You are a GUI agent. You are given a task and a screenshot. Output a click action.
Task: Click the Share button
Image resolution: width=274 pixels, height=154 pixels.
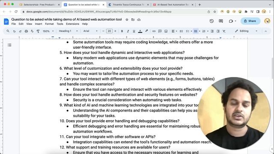click(x=250, y=21)
